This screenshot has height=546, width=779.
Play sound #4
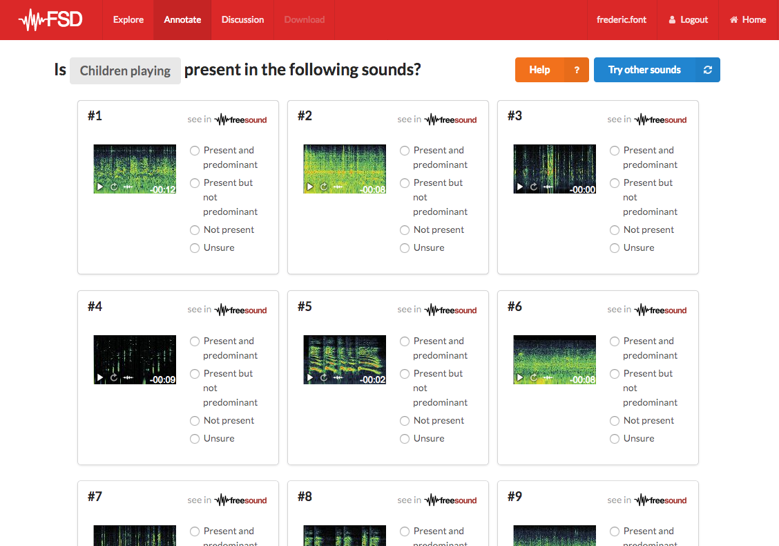pos(100,377)
